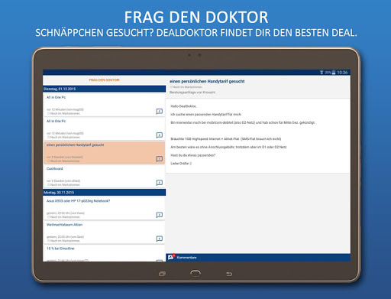Open comment icon for Cashboard entry
Screen dimensions: 391x299
160,183
